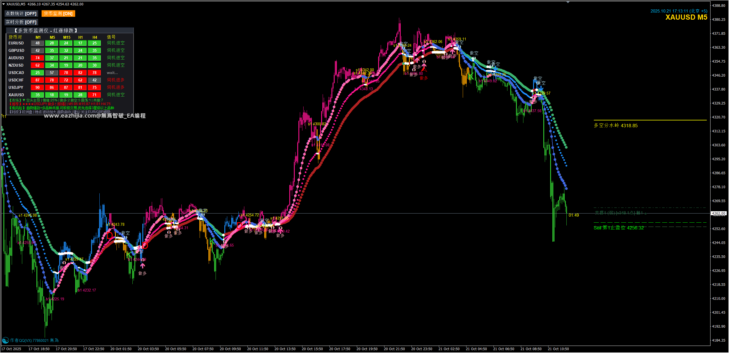Click the XAUUSD 伺机进空 signal text
Viewport: 729px width, 353px height.
coord(116,95)
